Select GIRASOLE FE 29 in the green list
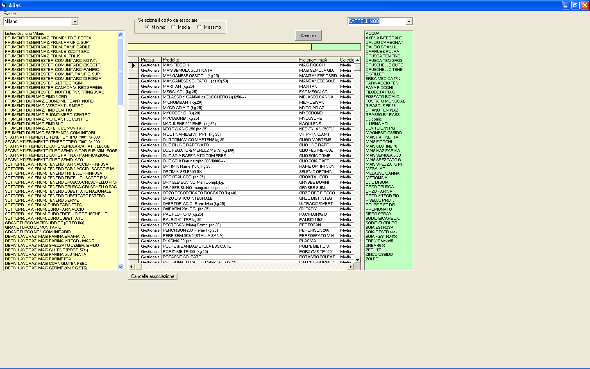 tap(381, 106)
